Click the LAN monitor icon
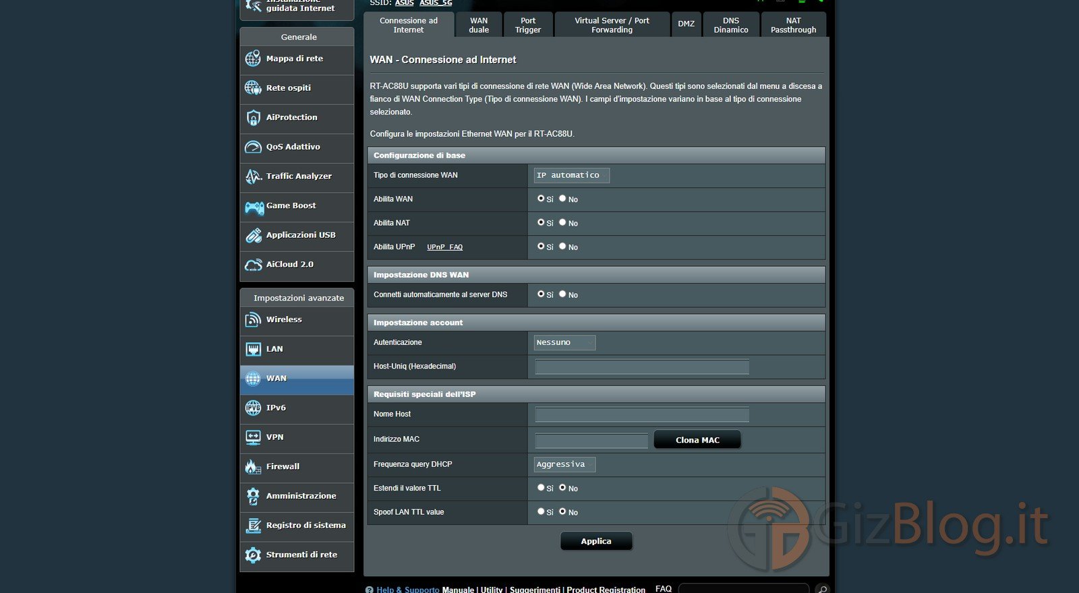Viewport: 1079px width, 593px height. click(253, 349)
